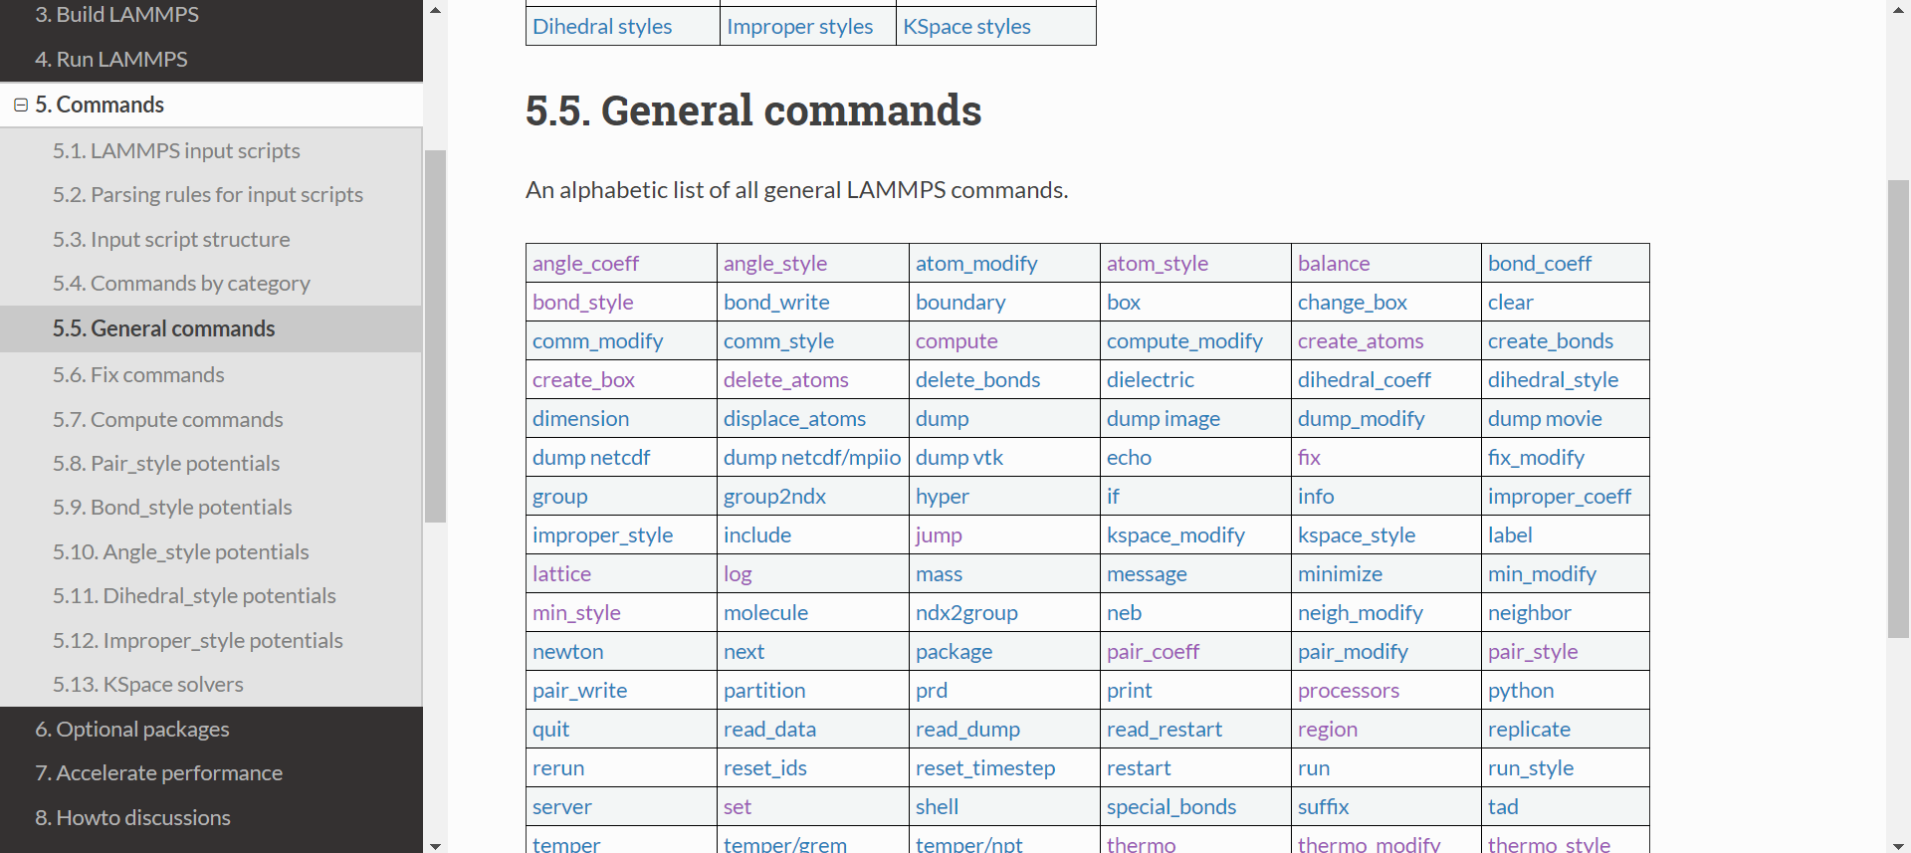1911x853 pixels.
Task: Open the suffix command link
Action: click(x=1323, y=807)
